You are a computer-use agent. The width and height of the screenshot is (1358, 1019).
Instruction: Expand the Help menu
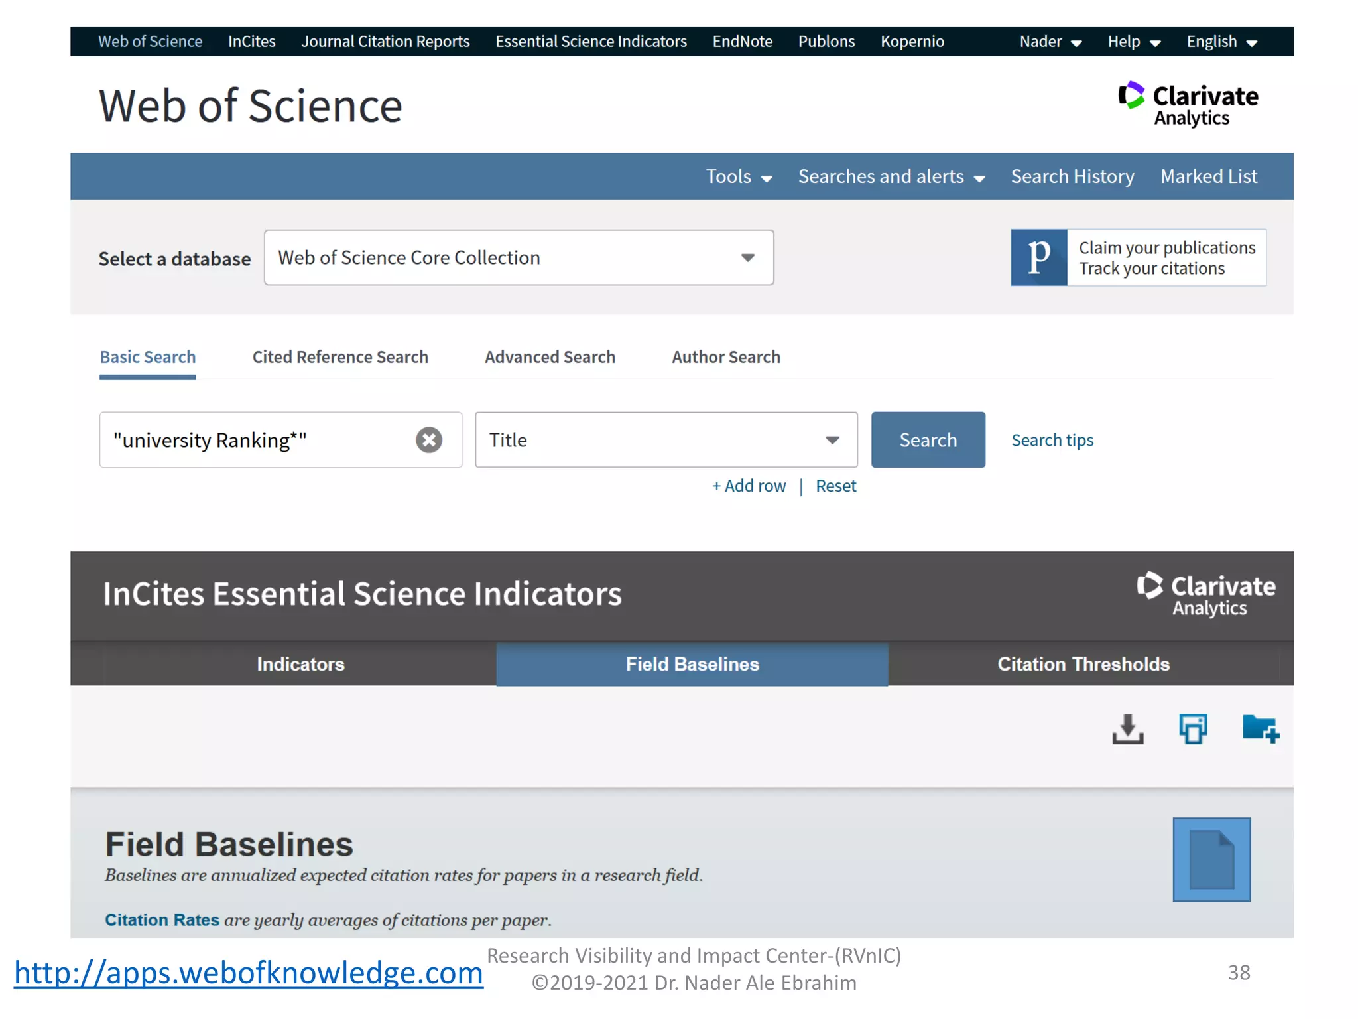click(x=1134, y=42)
